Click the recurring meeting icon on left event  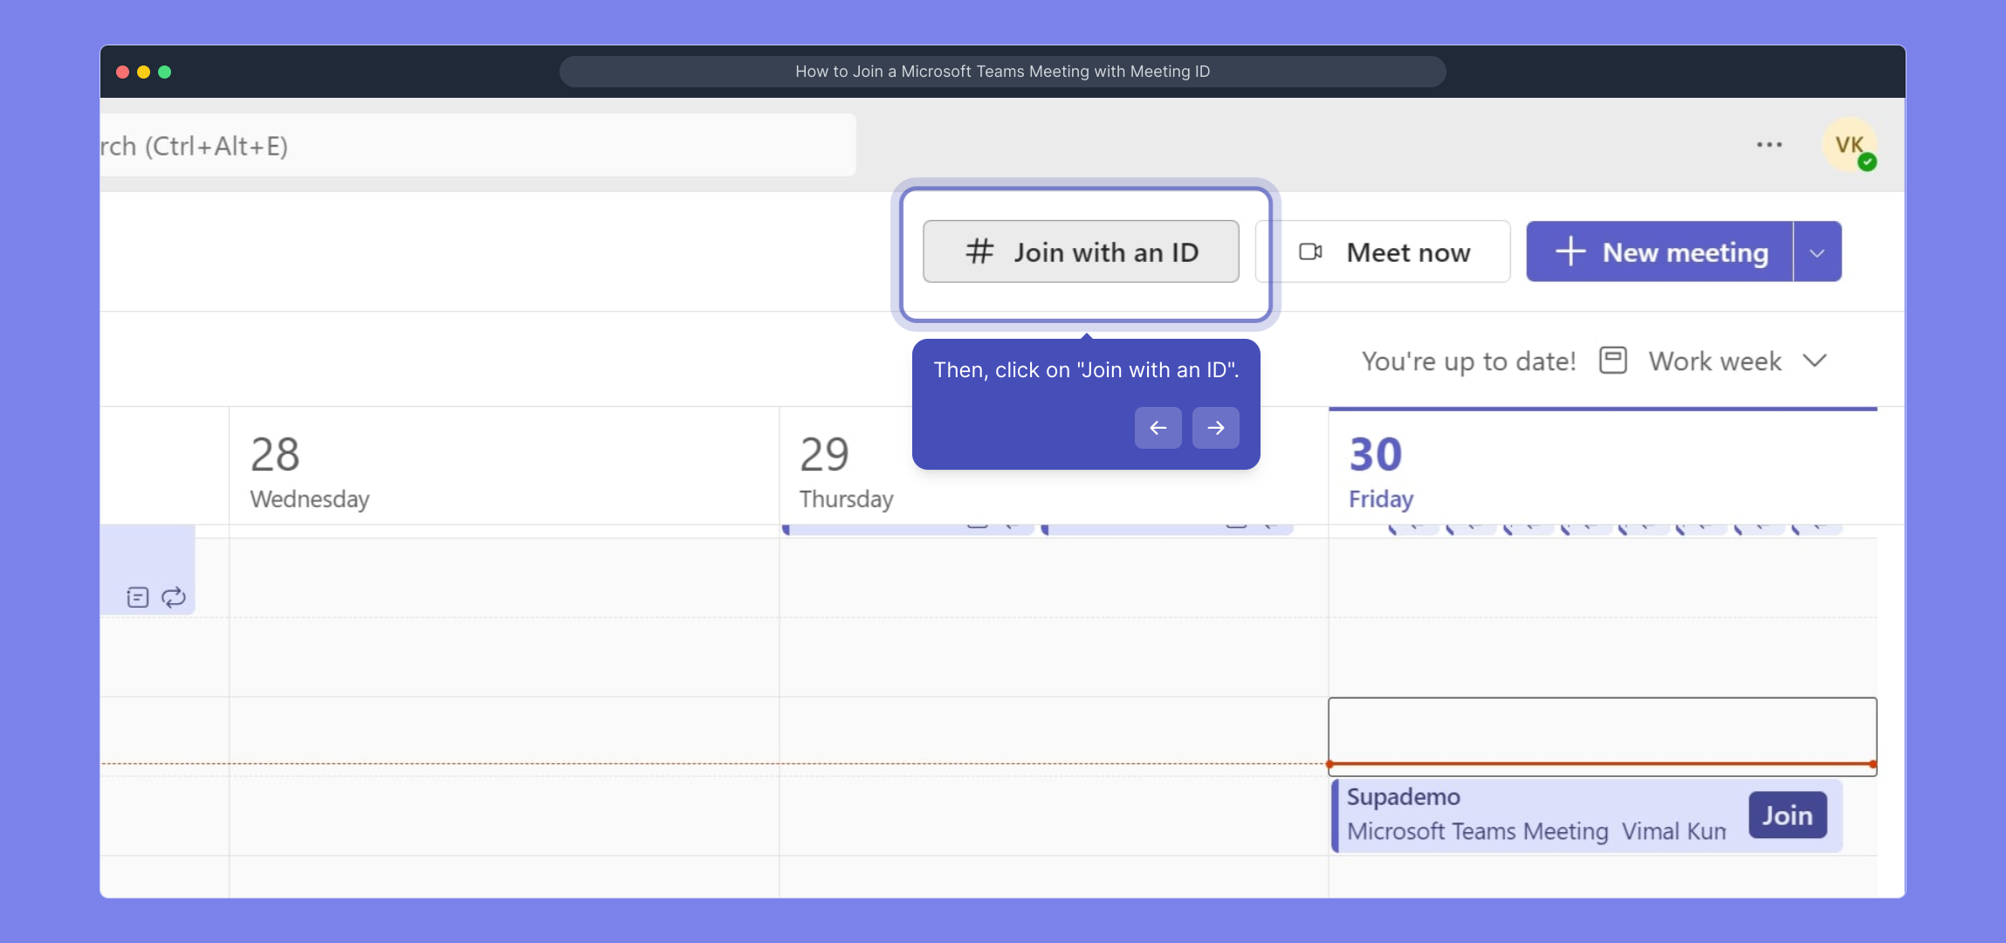[174, 597]
